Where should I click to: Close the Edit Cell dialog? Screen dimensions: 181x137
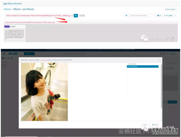coord(159,60)
